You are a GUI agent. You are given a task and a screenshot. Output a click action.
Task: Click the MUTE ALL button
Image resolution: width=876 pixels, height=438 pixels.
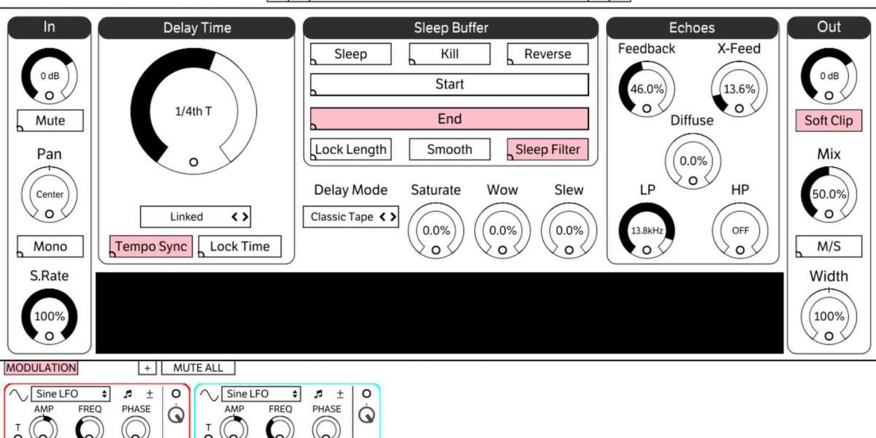[x=199, y=368]
